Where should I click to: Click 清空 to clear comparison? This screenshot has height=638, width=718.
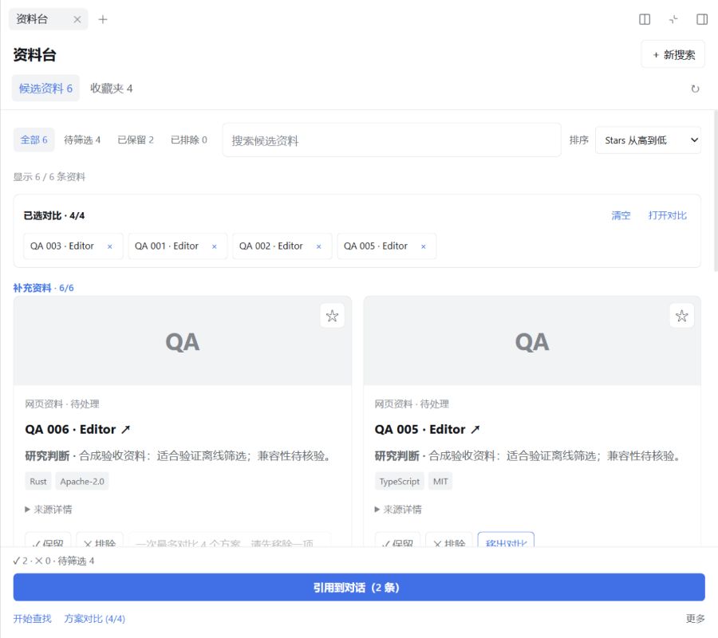pyautogui.click(x=621, y=215)
